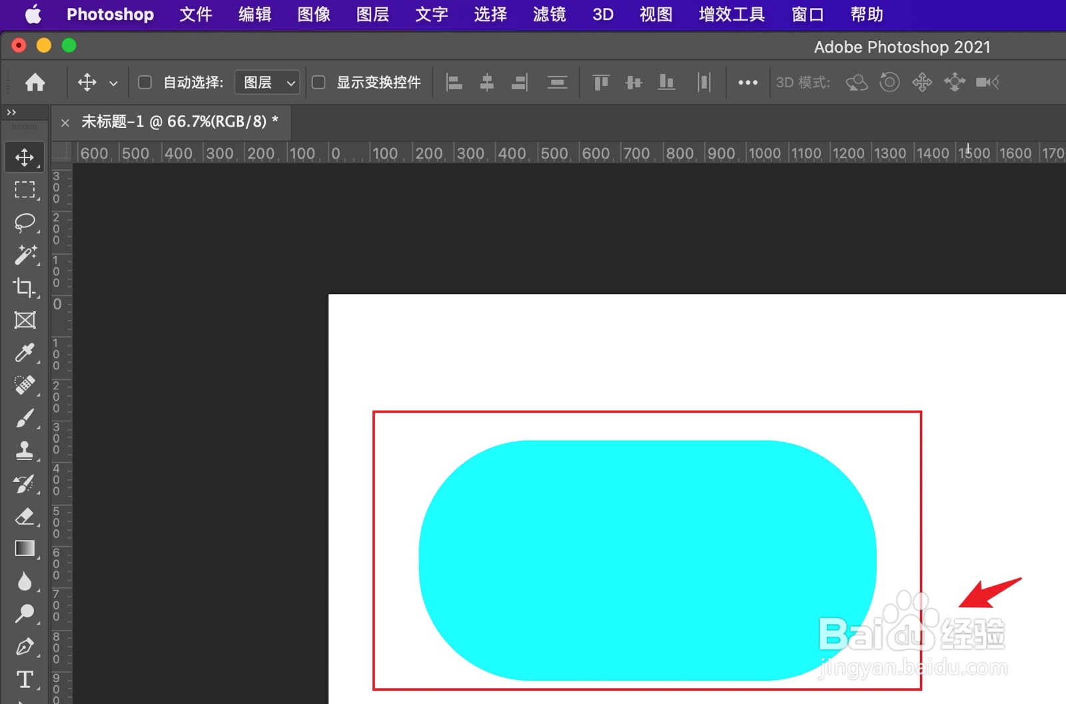Open the 图像 menu
1066x704 pixels.
click(x=314, y=14)
